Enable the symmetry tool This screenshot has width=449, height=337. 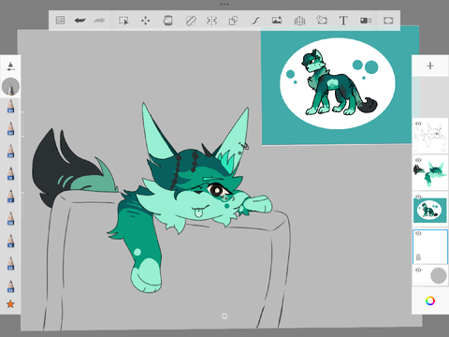click(x=211, y=21)
